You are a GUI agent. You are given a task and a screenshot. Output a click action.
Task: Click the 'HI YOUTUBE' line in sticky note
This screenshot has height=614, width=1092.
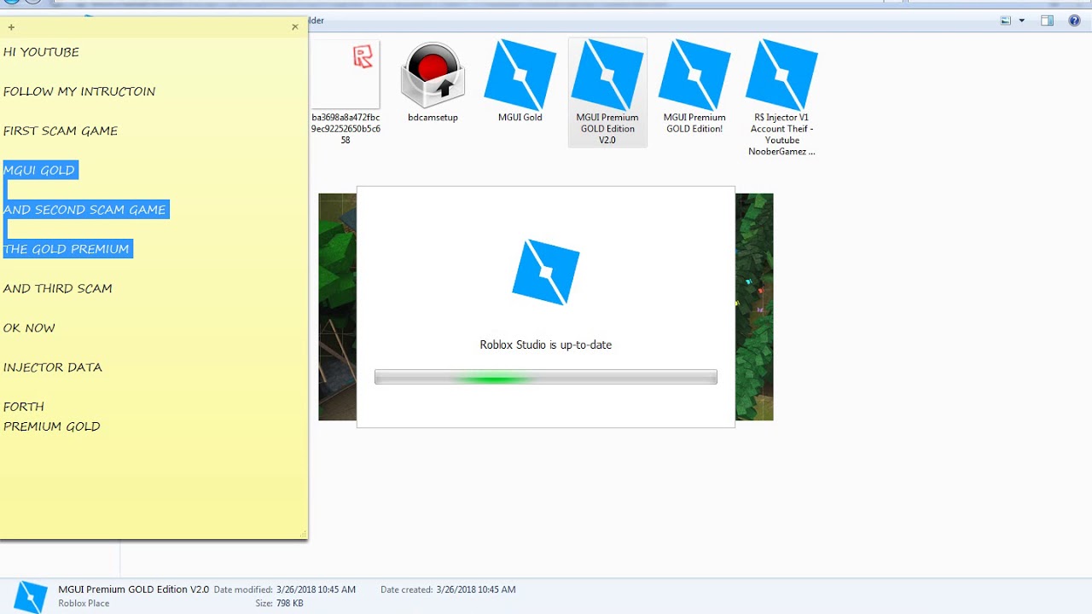coord(41,52)
